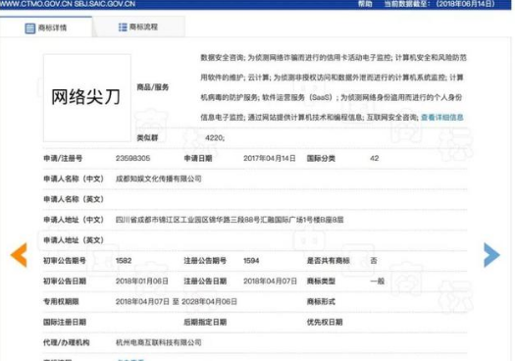
Task: Open the 商标详情 tab
Action: [x=46, y=27]
